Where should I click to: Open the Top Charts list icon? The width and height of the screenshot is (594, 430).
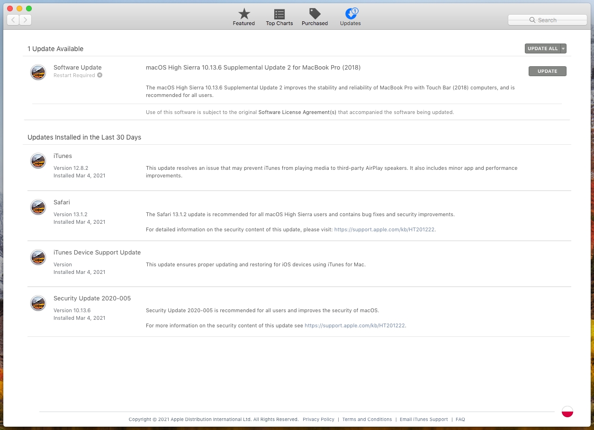[279, 14]
